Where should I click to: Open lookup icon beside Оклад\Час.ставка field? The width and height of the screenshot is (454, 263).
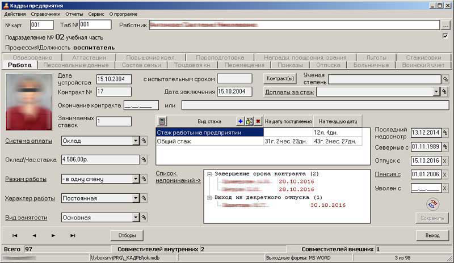click(144, 159)
